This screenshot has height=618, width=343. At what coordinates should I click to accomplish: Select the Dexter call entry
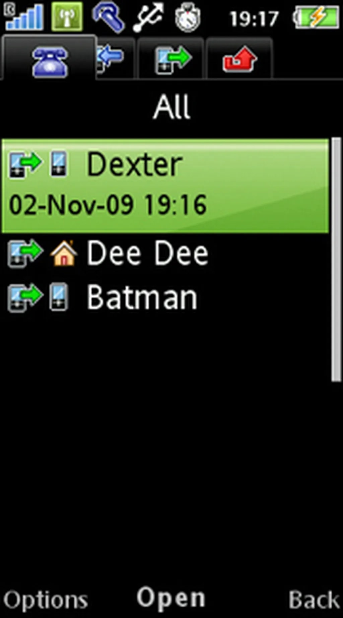165,186
